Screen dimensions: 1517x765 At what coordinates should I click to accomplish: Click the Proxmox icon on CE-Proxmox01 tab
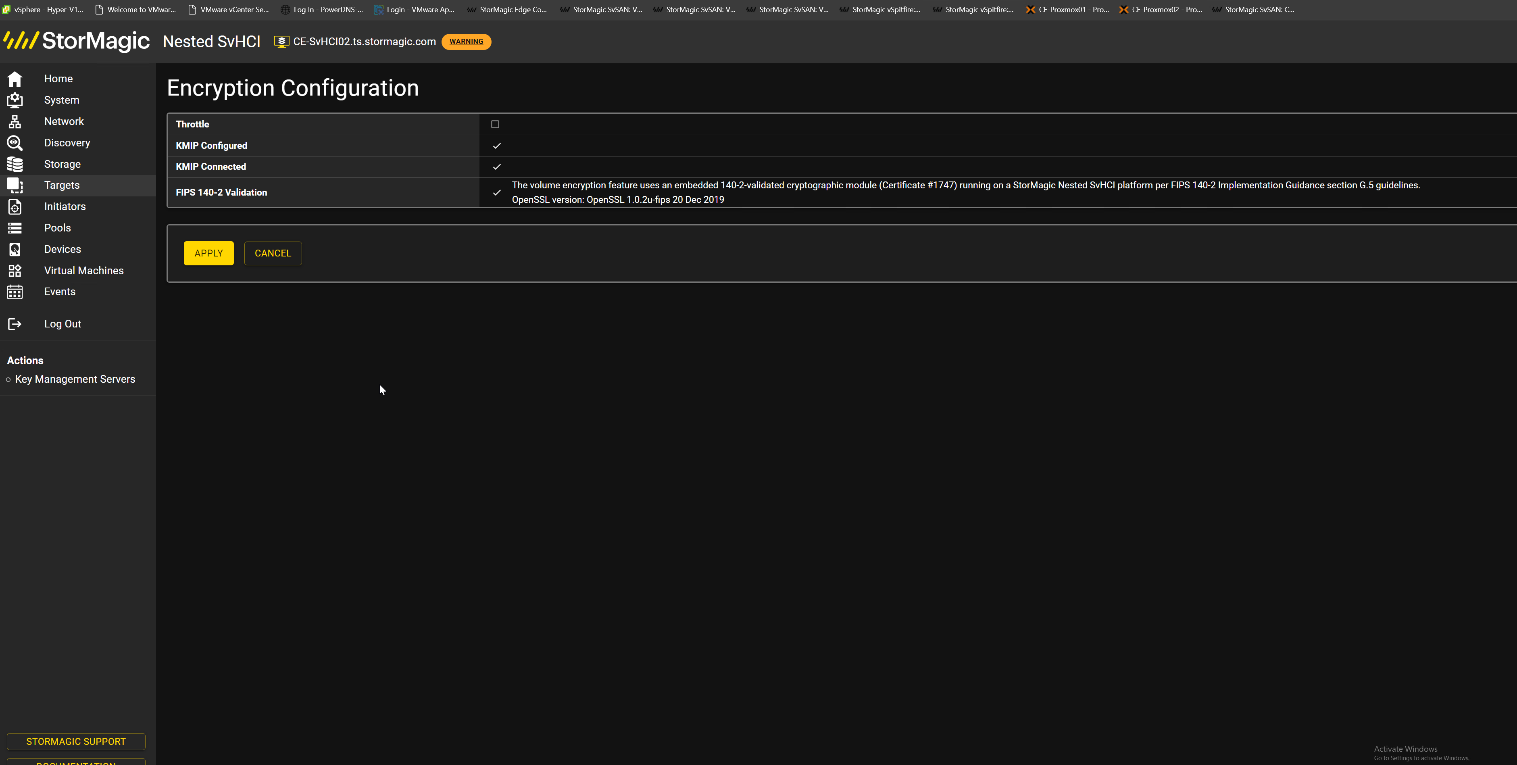point(1030,9)
